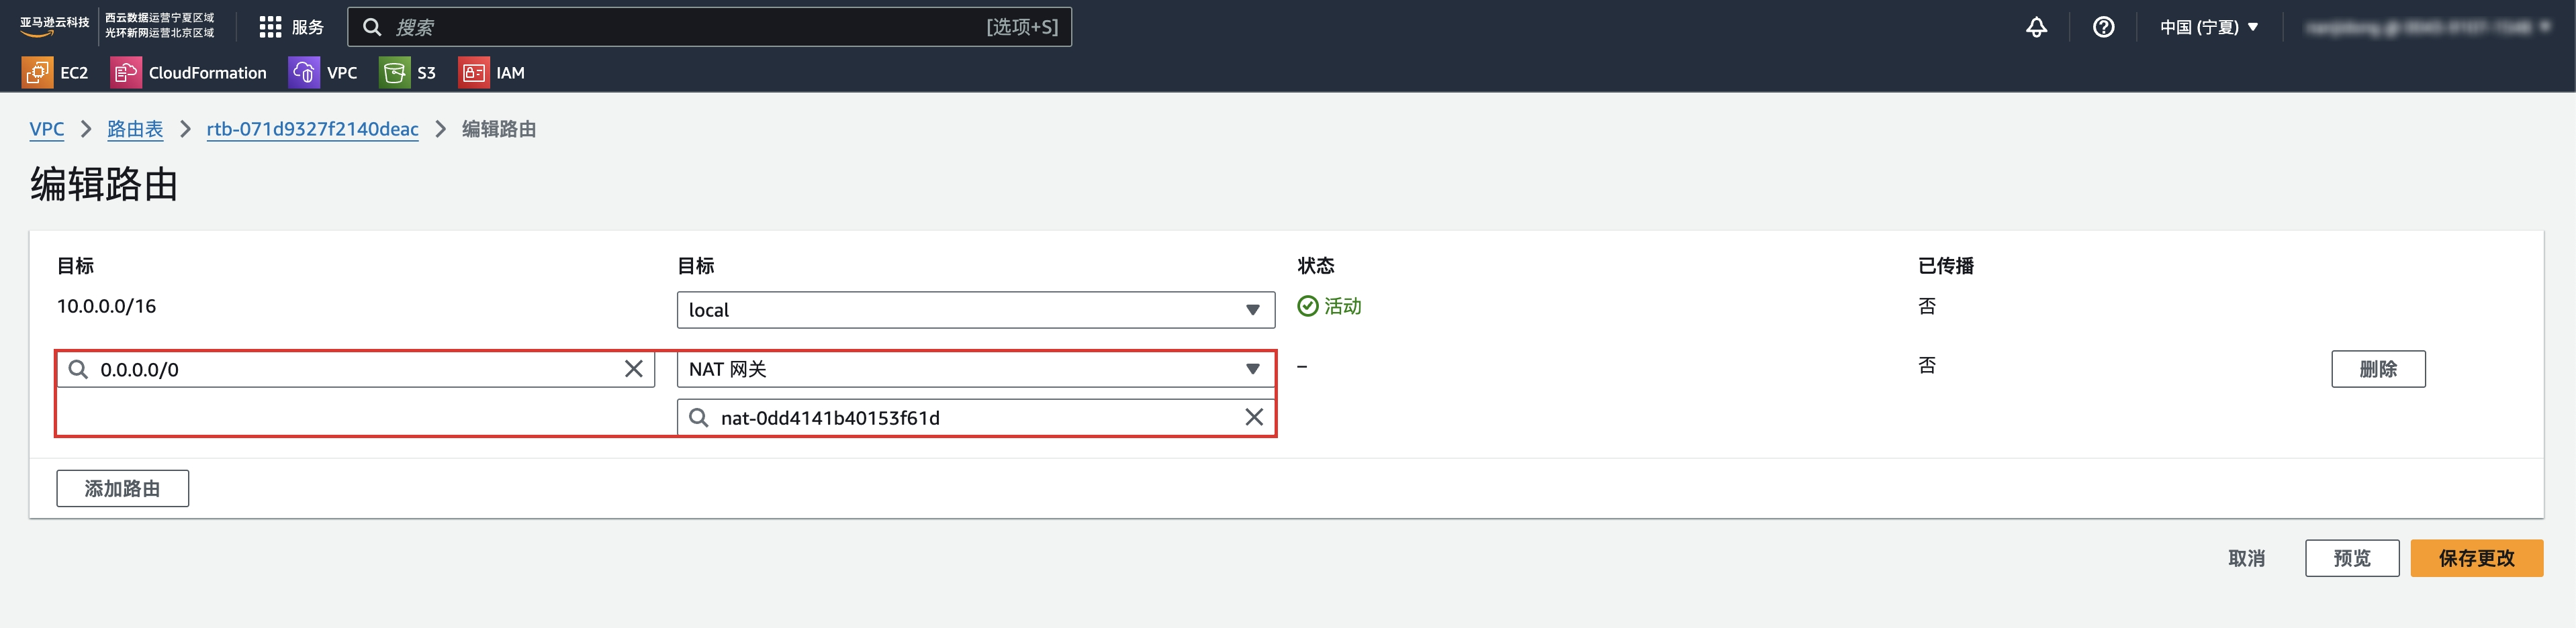This screenshot has width=2576, height=628.
Task: Open rtb-071d9327f2140deac breadcrumb link
Action: (x=312, y=129)
